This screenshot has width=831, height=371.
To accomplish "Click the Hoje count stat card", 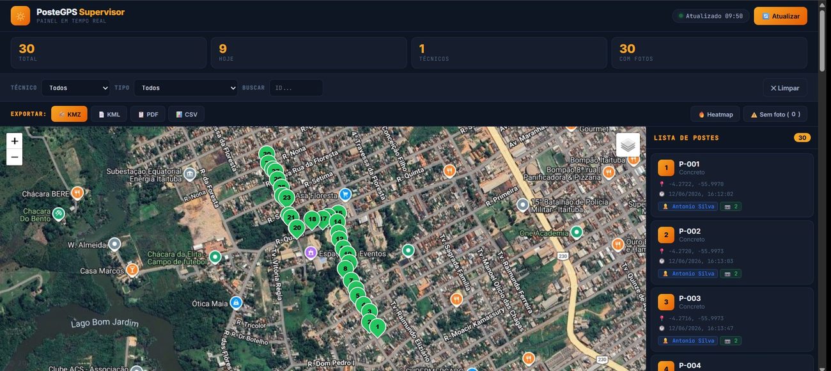I will 309,52.
